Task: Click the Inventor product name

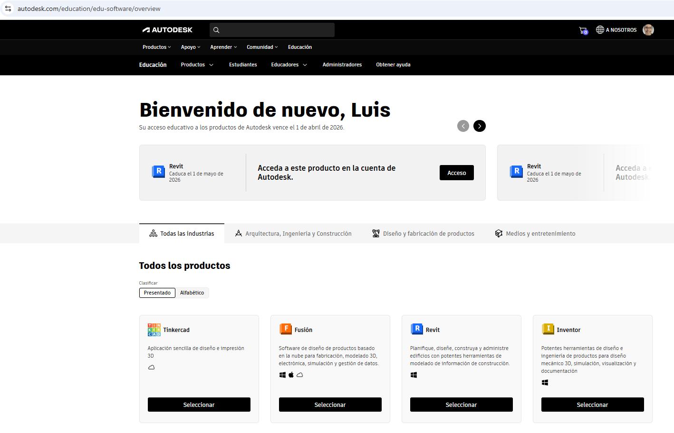Action: [568, 330]
